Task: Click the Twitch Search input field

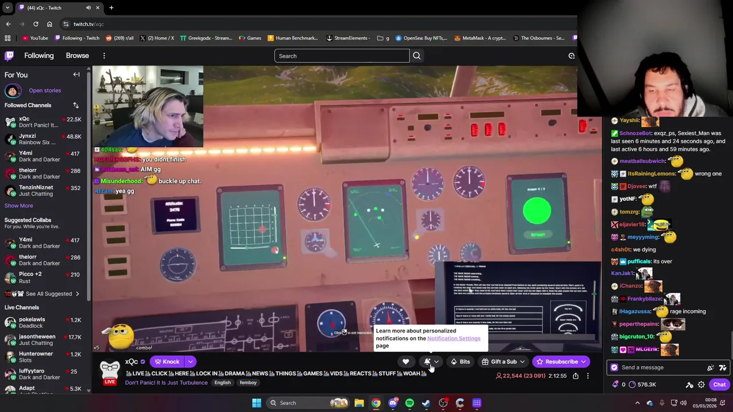Action: (342, 56)
